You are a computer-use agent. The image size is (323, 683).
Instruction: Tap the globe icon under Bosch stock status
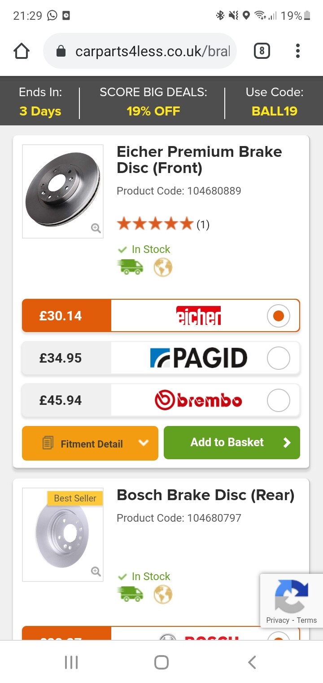click(163, 595)
